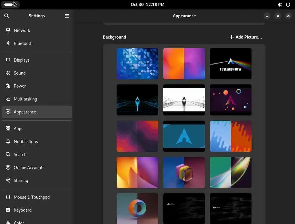This screenshot has height=224, width=295.
Task: Select the flat blue Arch logo wallpaper
Action: (184, 136)
